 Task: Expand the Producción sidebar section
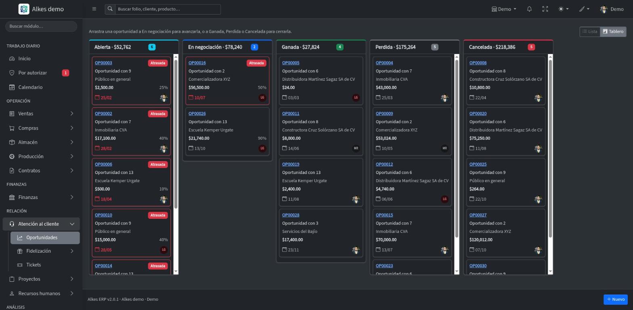pyautogui.click(x=41, y=156)
